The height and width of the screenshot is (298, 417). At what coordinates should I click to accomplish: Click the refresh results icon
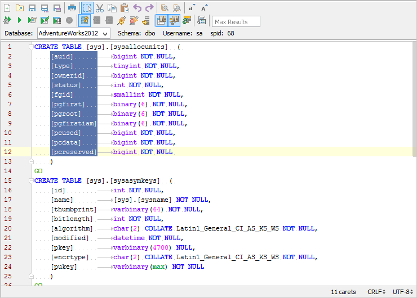[x=187, y=20]
